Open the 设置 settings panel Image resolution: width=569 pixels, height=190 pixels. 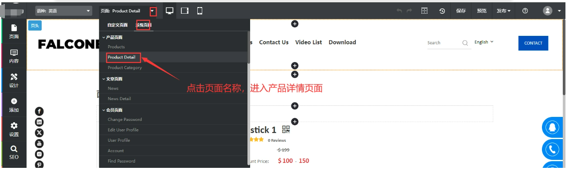[14, 129]
